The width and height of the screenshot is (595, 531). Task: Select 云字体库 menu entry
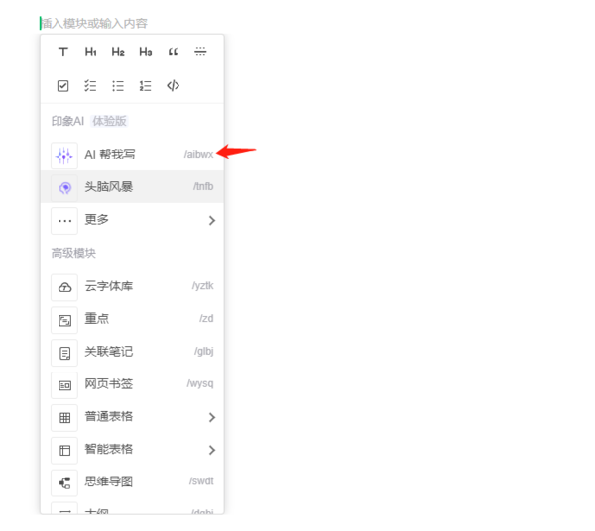click(x=132, y=287)
